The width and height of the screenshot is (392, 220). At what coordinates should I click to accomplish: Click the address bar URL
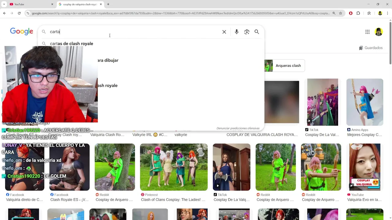click(181, 13)
